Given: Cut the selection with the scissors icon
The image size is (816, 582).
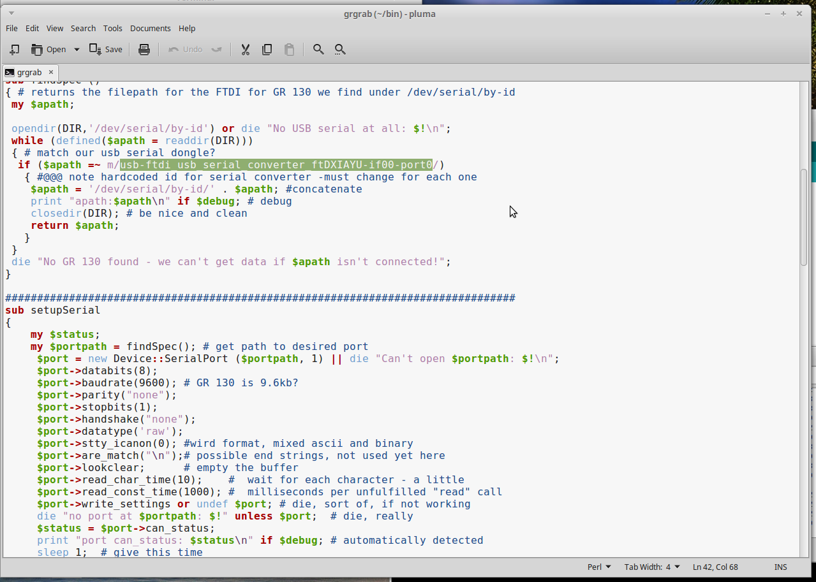Looking at the screenshot, I should pos(245,49).
